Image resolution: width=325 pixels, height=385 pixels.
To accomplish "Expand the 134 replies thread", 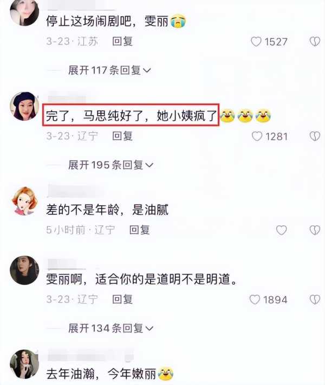I will (x=111, y=328).
